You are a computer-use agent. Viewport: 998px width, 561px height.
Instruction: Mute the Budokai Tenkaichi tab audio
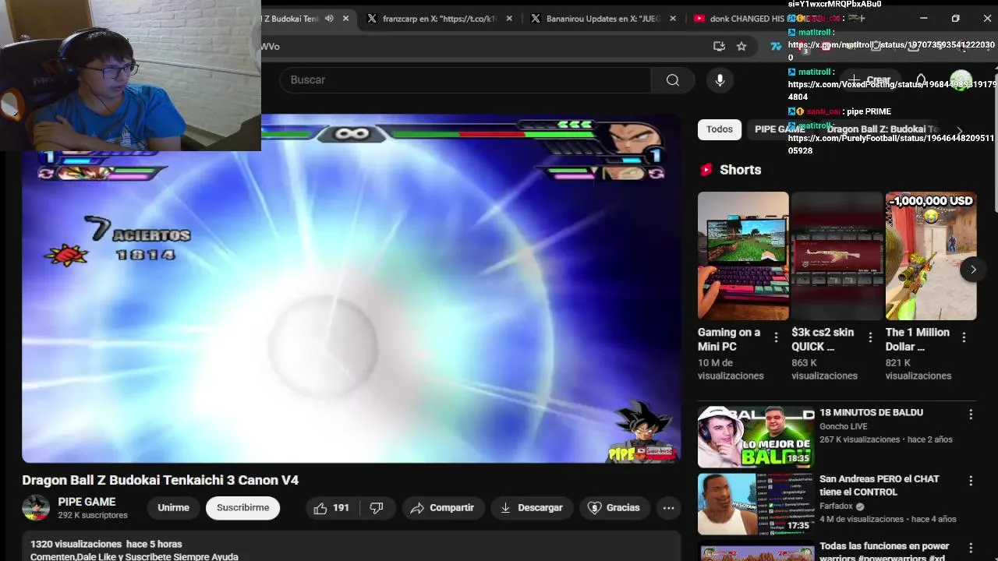coord(329,19)
